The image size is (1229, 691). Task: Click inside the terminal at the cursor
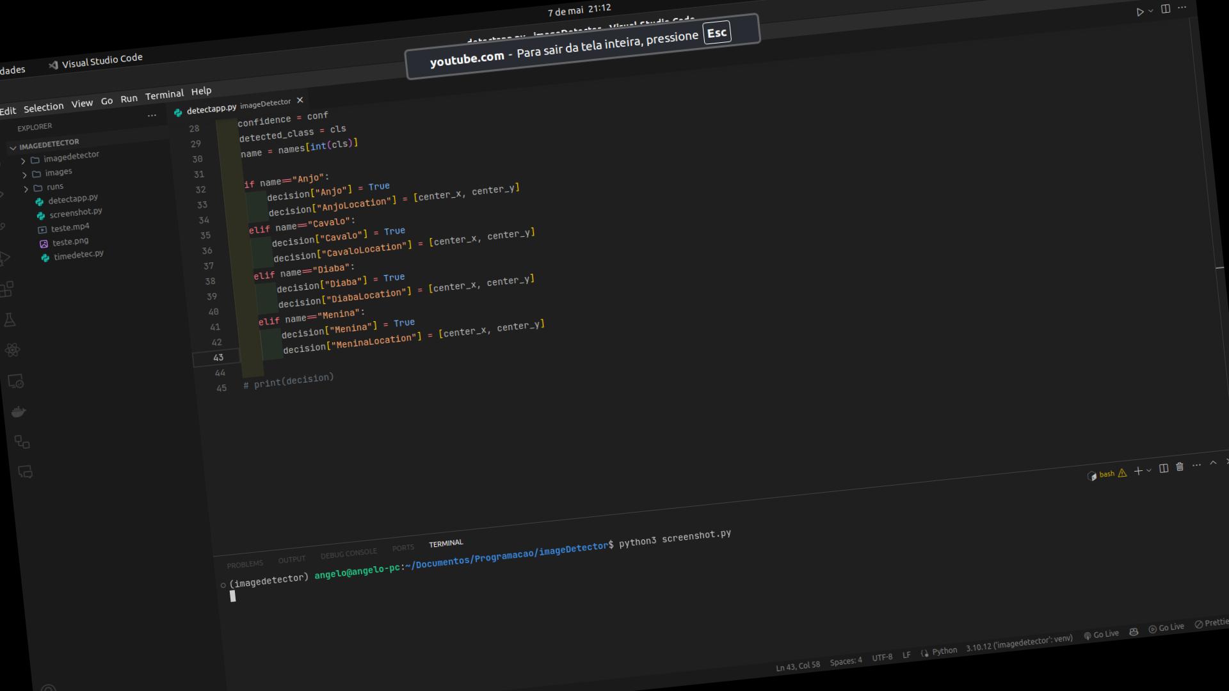232,596
